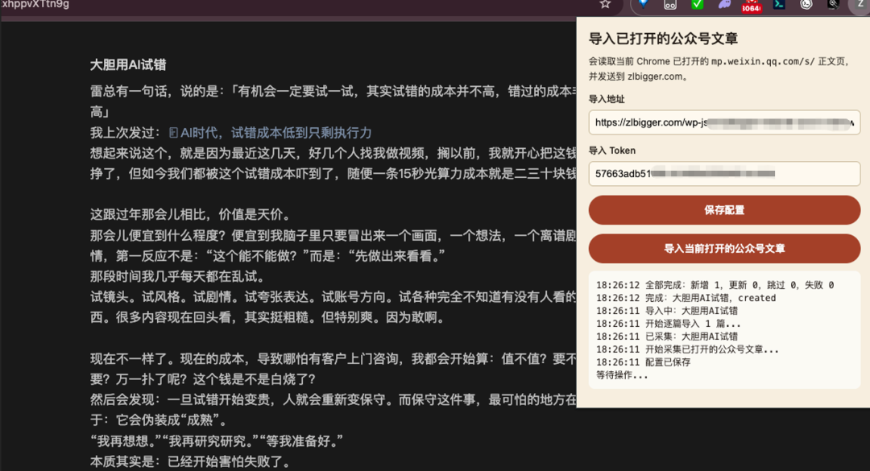Open the gray robot-face extension icon

(x=670, y=5)
